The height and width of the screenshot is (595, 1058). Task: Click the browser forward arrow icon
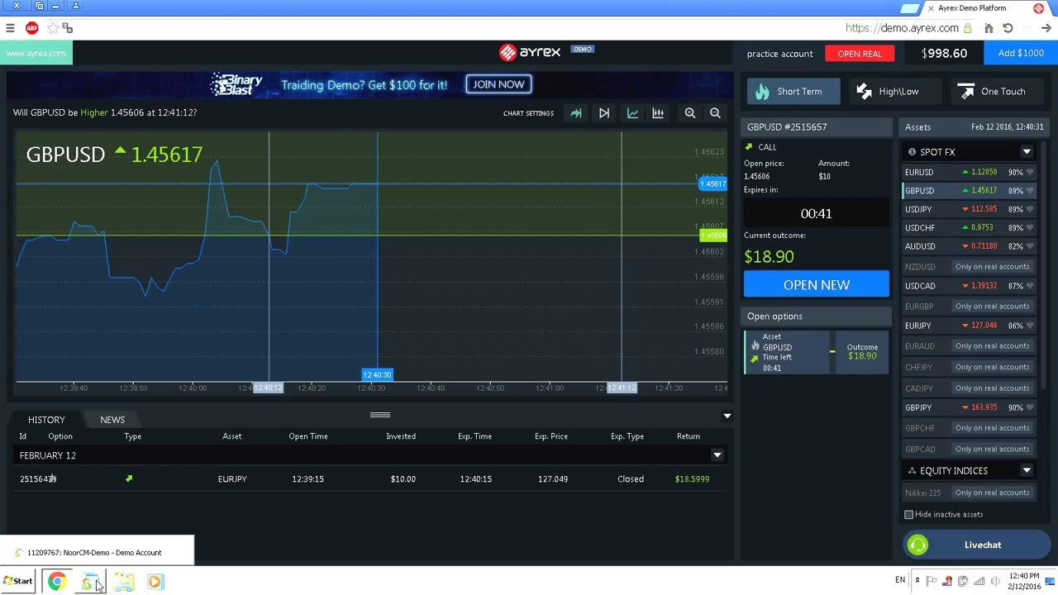coord(1046,28)
